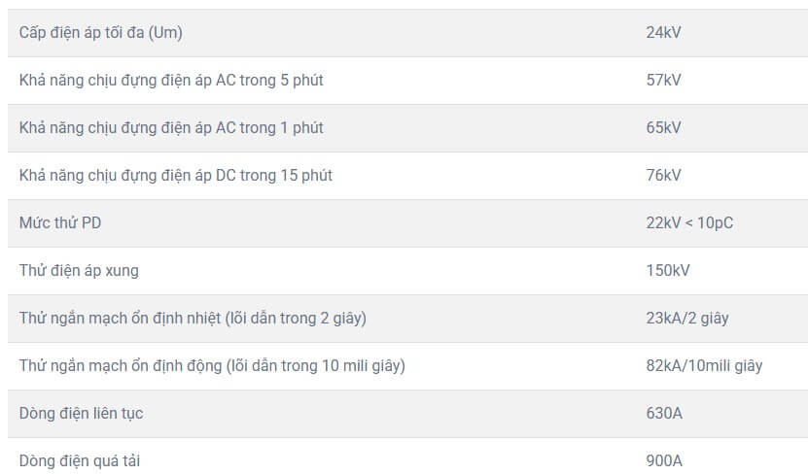Click "Khả năng chịu đựng điện áp AC trong 5 phút"
Viewport: 808px width, 475px height.
pos(171,80)
